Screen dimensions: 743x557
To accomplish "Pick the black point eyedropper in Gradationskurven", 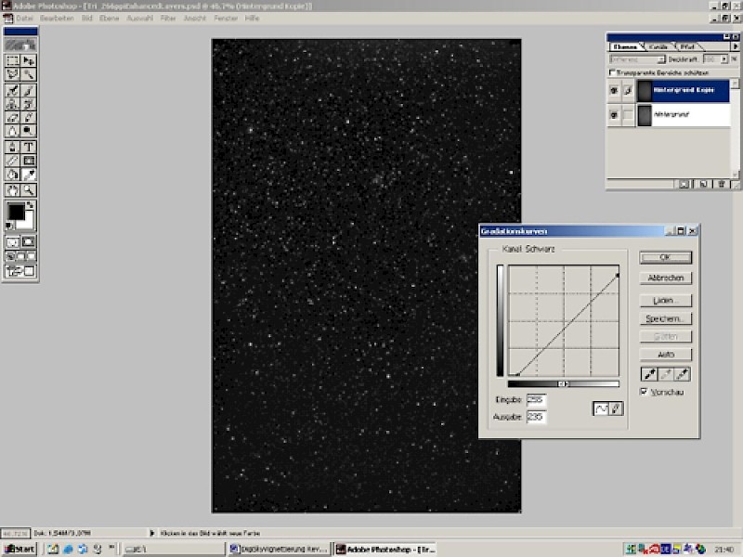I will coord(649,373).
